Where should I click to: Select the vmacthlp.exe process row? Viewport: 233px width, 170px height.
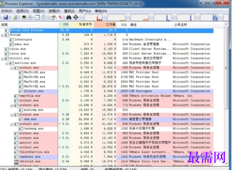[107, 96]
